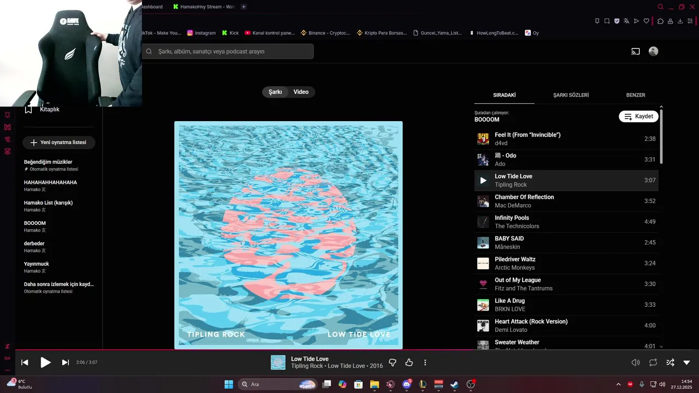Click the Feel It album thumbnail
Screen dimensions: 699x393
click(x=483, y=139)
